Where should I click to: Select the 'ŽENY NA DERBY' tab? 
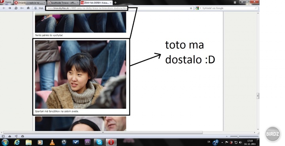[96, 3]
